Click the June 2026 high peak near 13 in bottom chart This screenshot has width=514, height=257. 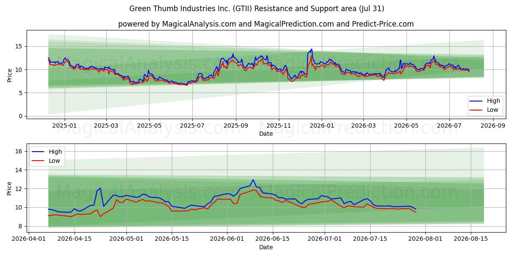(x=253, y=180)
